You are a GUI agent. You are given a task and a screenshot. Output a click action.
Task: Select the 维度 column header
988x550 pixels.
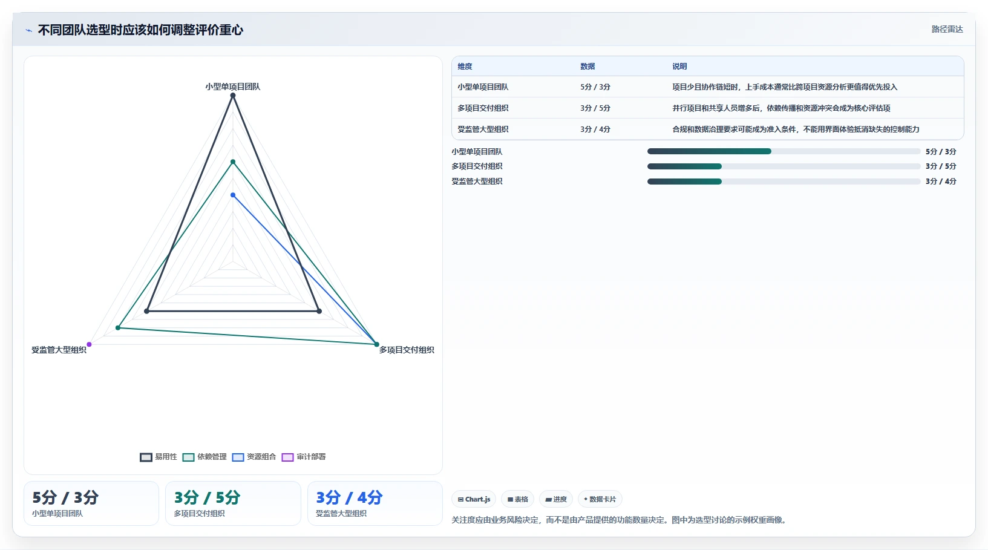coord(465,67)
